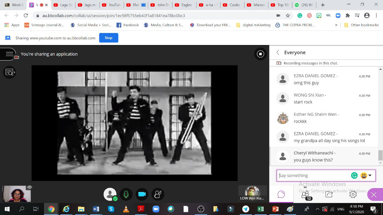383x215 pixels.
Task: Open Chrome profile avatar
Action: [x=367, y=15]
